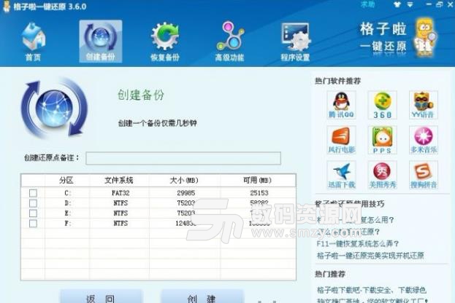The width and height of the screenshot is (455, 303).
Task: Launch the 腾讯QQ software icon
Action: [341, 105]
